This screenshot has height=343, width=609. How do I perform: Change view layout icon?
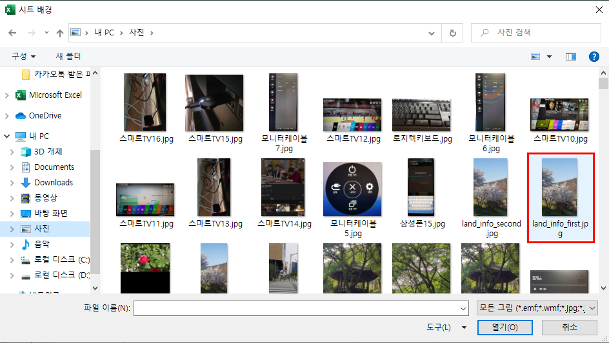pos(535,57)
